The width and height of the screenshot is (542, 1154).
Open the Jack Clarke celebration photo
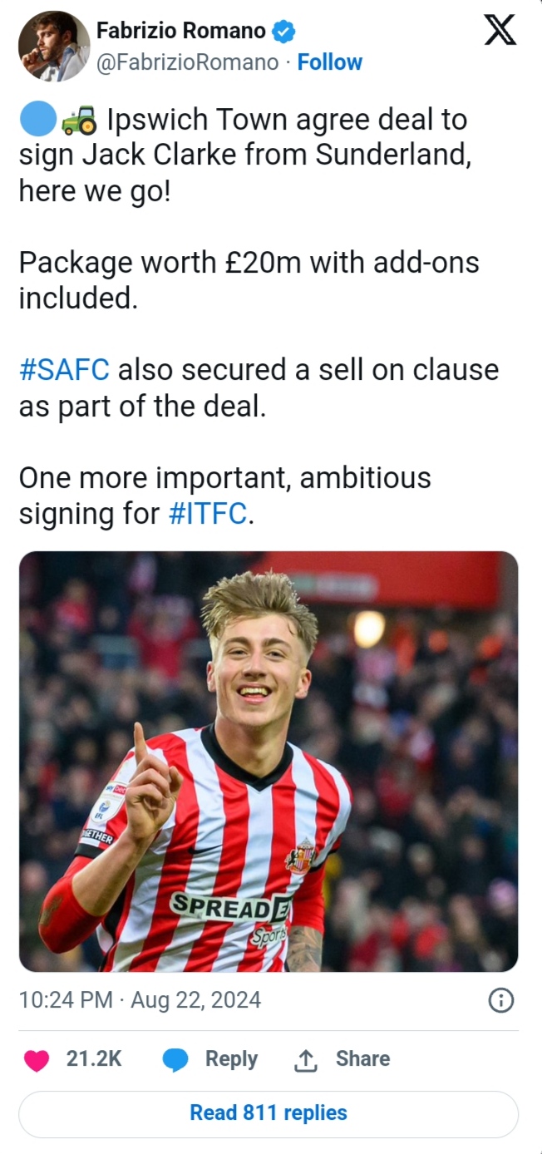pyautogui.click(x=269, y=761)
